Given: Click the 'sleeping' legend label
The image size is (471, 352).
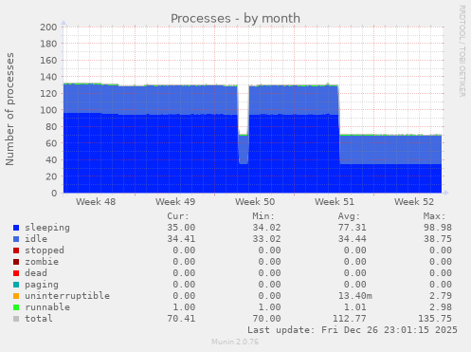Looking at the screenshot, I should click(47, 228).
